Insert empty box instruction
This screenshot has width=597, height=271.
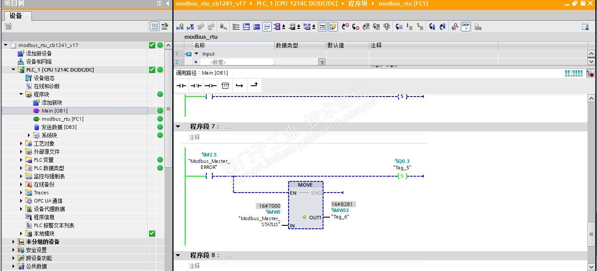click(225, 86)
